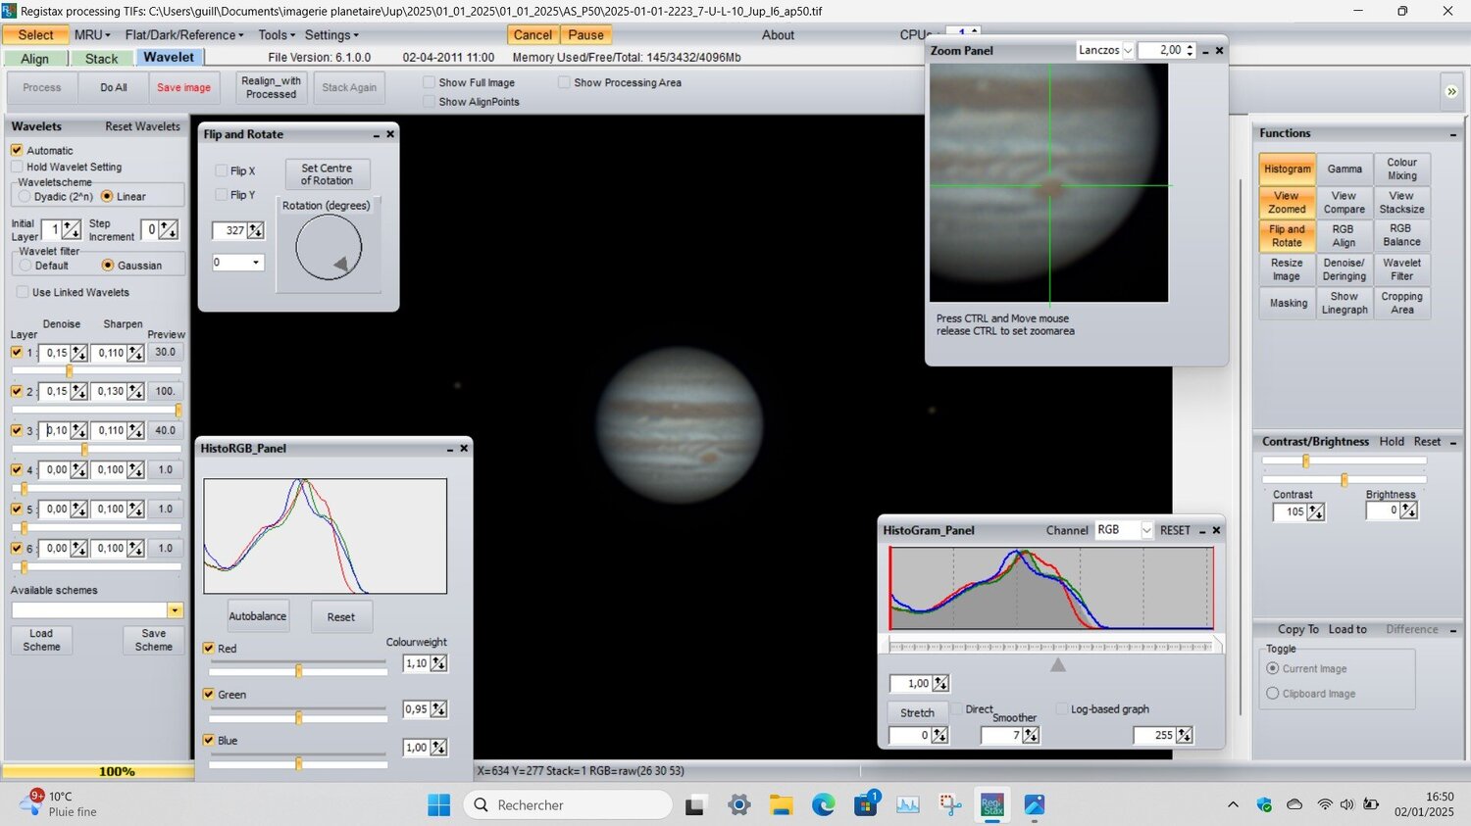Click the Autobalance button
Viewport: 1471px width, 826px height.
258,616
